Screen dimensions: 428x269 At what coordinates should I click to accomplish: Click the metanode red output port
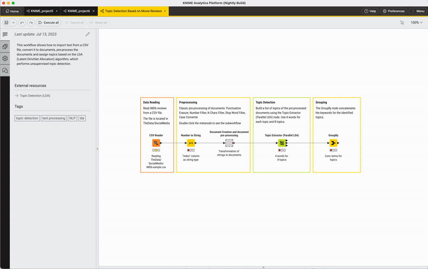pos(234,143)
